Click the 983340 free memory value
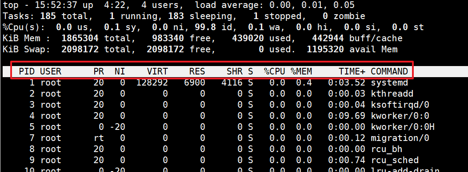468x172 pixels. (168, 39)
